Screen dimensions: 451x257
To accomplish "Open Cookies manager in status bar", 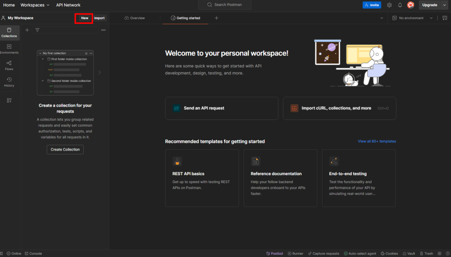I will [x=389, y=253].
